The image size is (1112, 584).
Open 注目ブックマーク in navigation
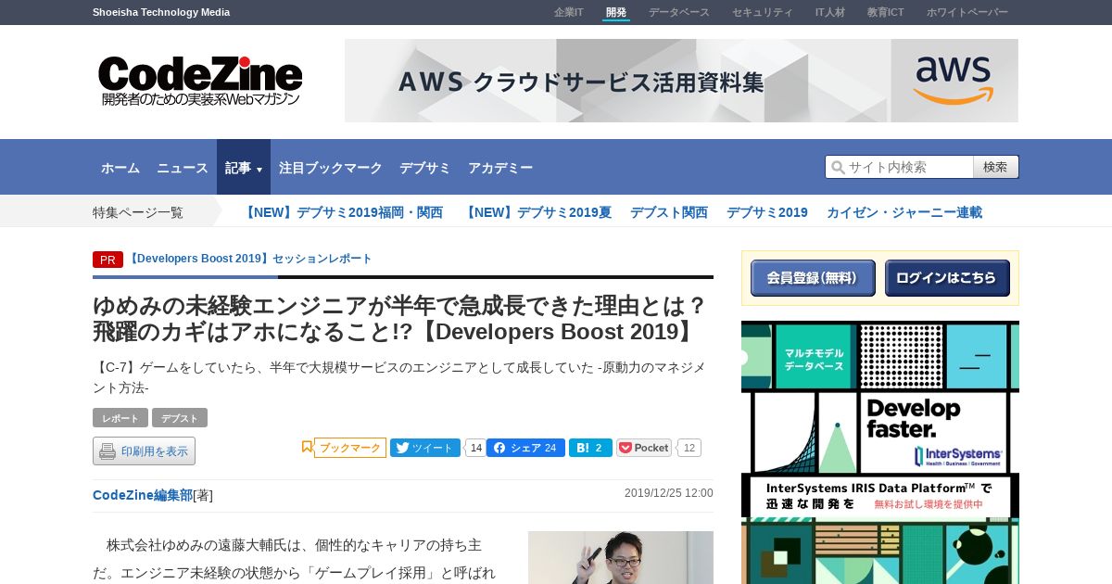click(331, 168)
